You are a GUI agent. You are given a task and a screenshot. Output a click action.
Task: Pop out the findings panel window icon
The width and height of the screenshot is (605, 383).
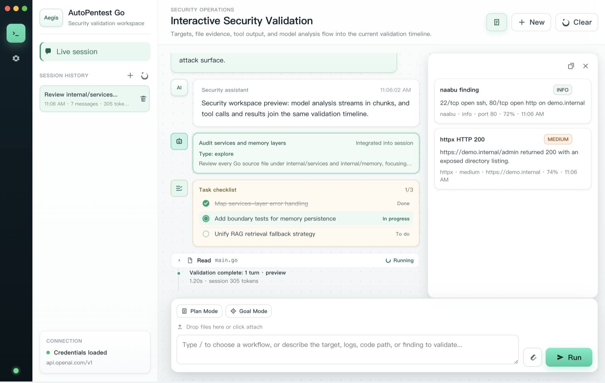(x=571, y=66)
